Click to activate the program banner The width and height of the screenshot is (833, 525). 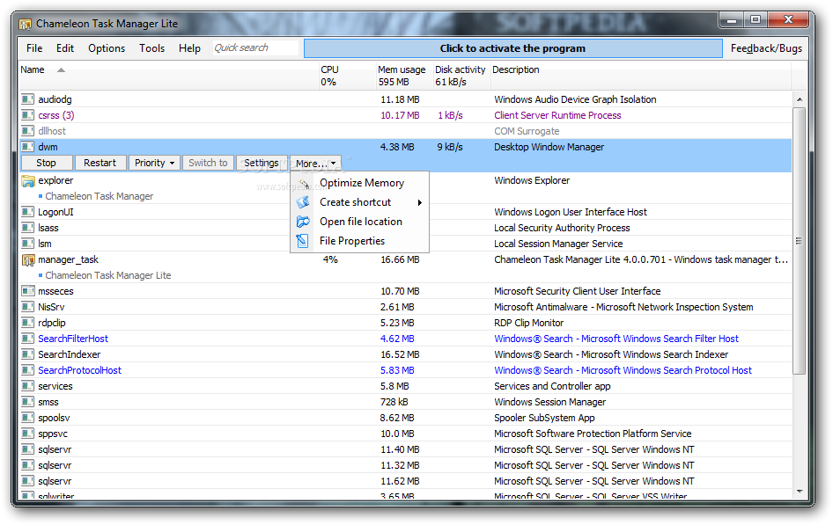(x=512, y=48)
